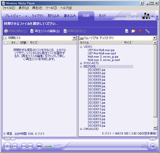Select DSC00001.jpg in PICTURE folder
The height and width of the screenshot is (153, 160).
pyautogui.click(x=96, y=70)
